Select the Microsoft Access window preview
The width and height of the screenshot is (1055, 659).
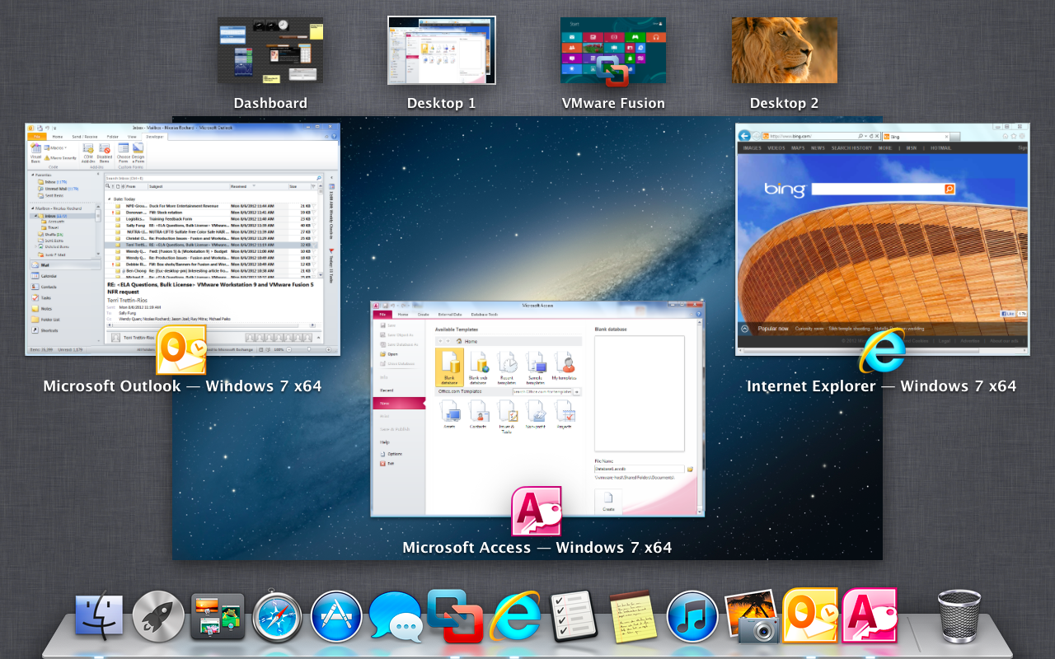537,409
